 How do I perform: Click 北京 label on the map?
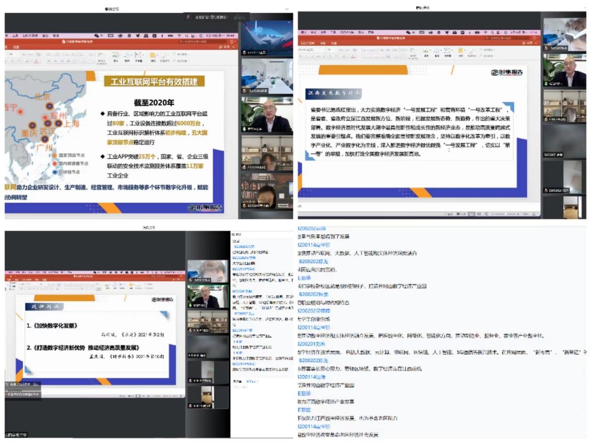point(42,97)
